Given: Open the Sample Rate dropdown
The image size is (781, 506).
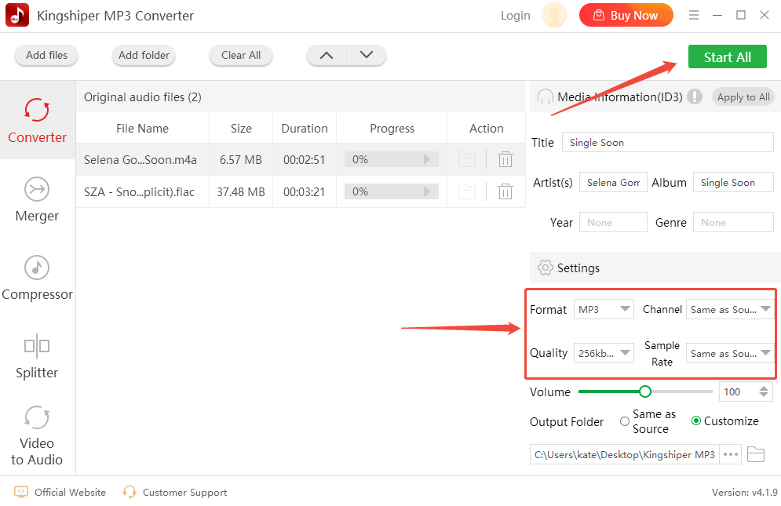Looking at the screenshot, I should coord(730,353).
